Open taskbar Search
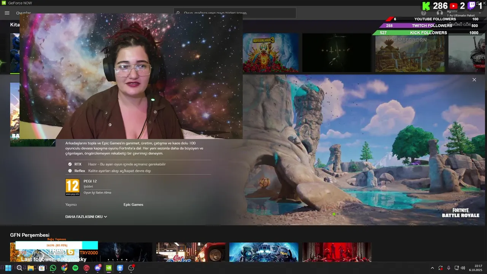The image size is (487, 274). (19, 268)
